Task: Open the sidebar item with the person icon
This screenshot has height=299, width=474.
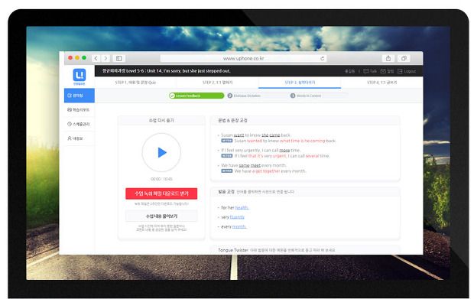Action: coord(80,138)
